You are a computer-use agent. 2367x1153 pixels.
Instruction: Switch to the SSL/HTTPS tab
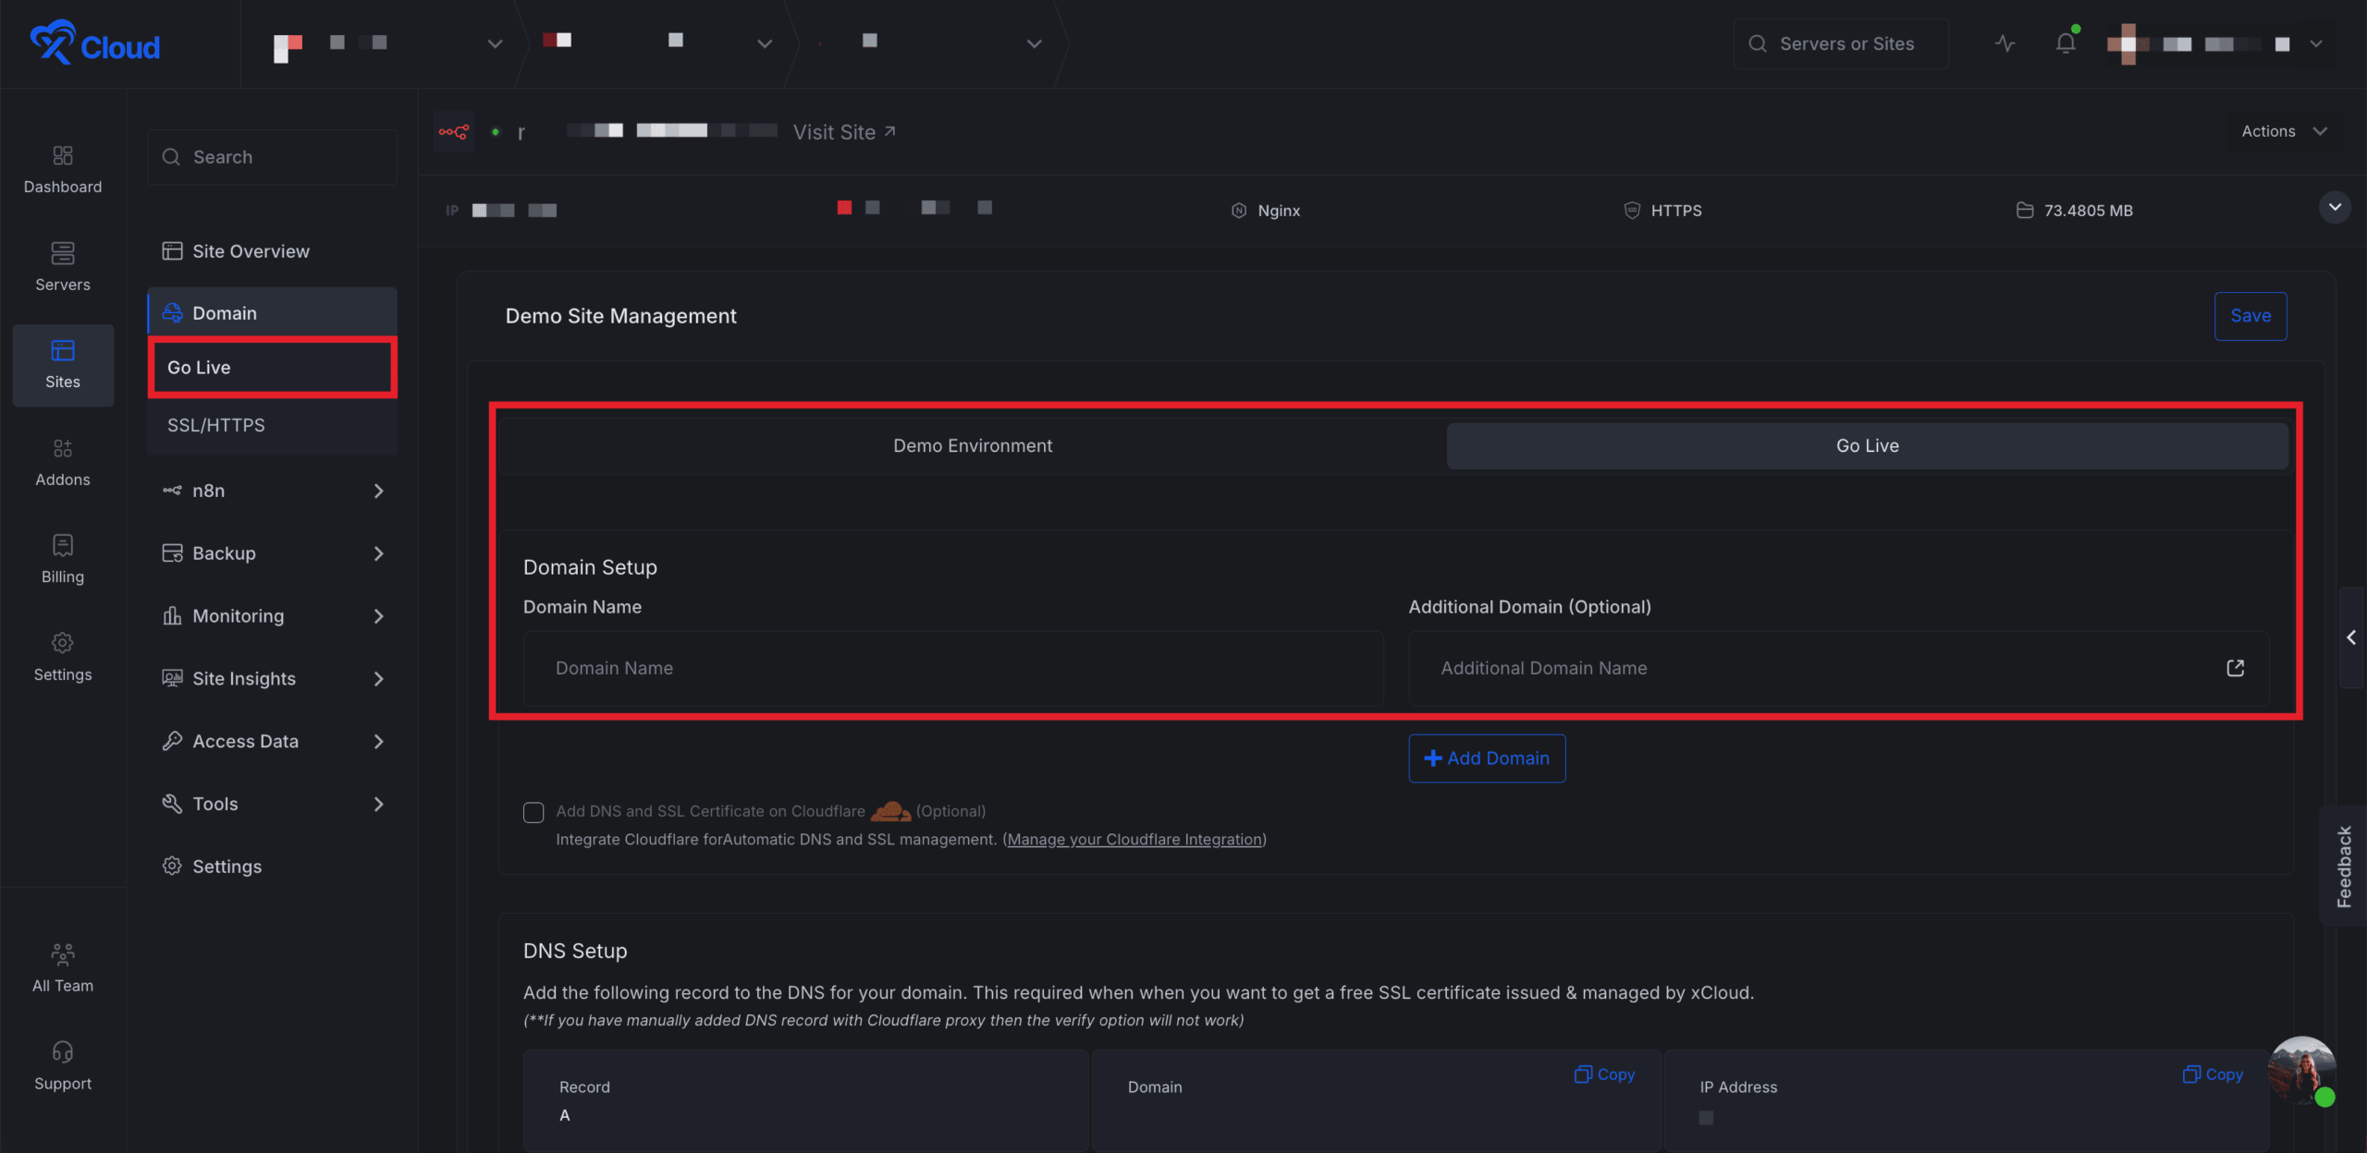click(215, 425)
